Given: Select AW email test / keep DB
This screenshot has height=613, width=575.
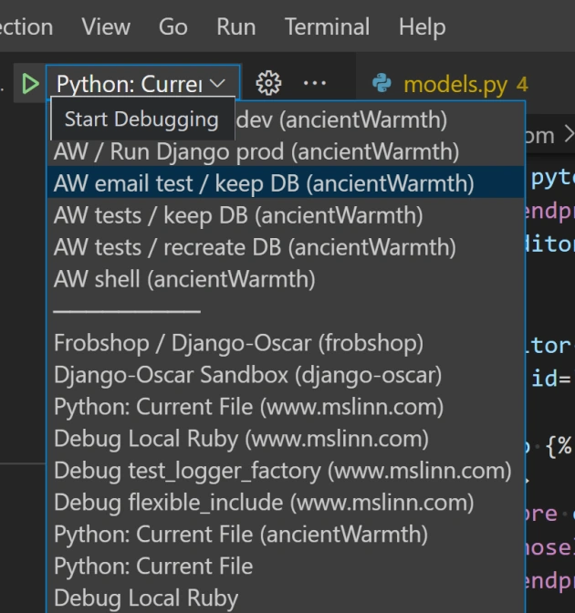Looking at the screenshot, I should click(x=264, y=183).
